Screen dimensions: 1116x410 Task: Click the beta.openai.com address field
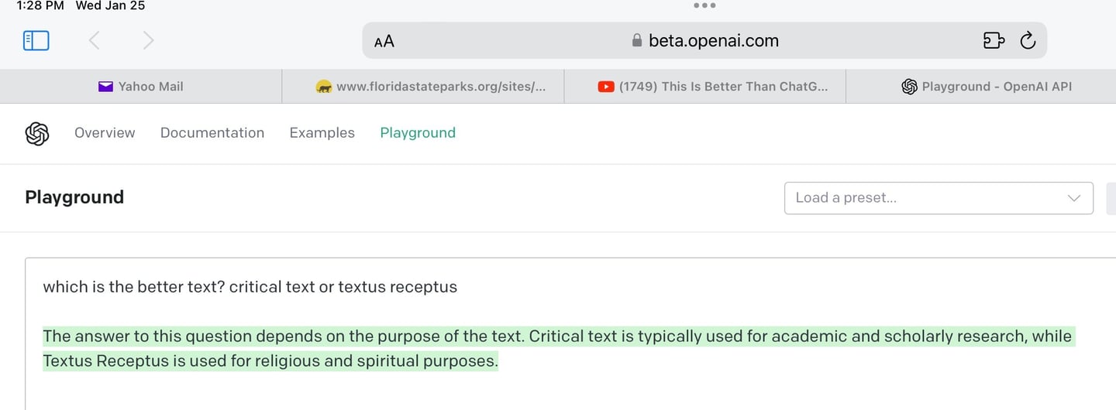point(713,41)
